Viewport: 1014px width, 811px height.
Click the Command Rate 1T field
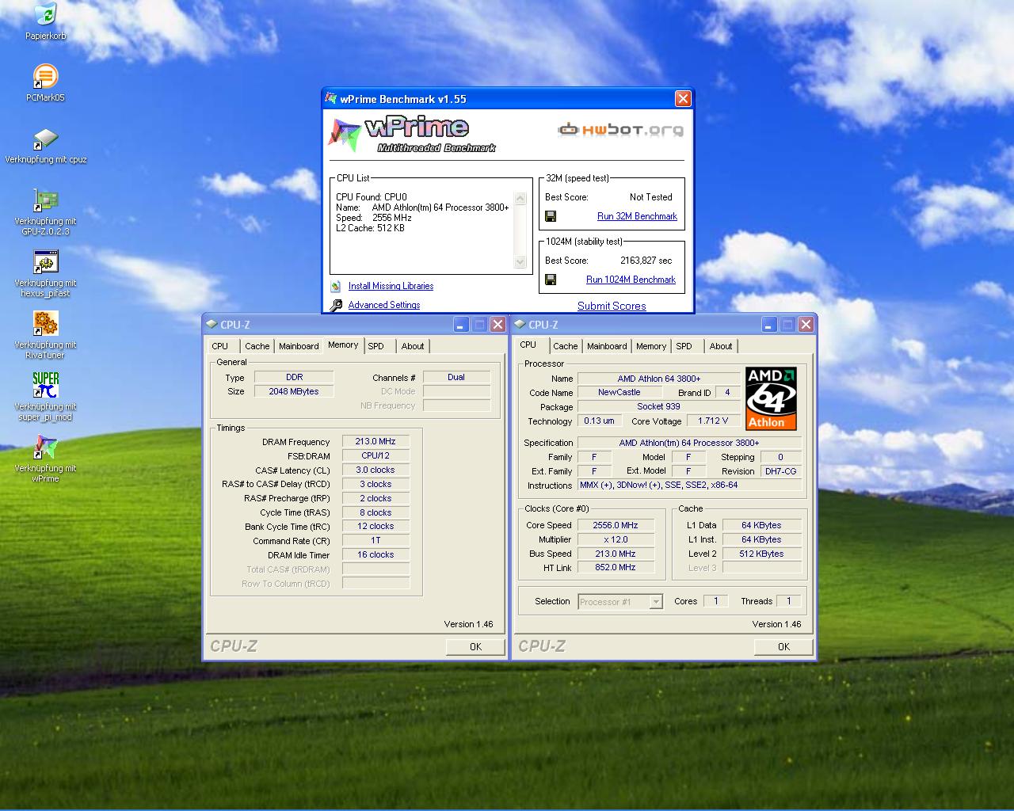375,540
